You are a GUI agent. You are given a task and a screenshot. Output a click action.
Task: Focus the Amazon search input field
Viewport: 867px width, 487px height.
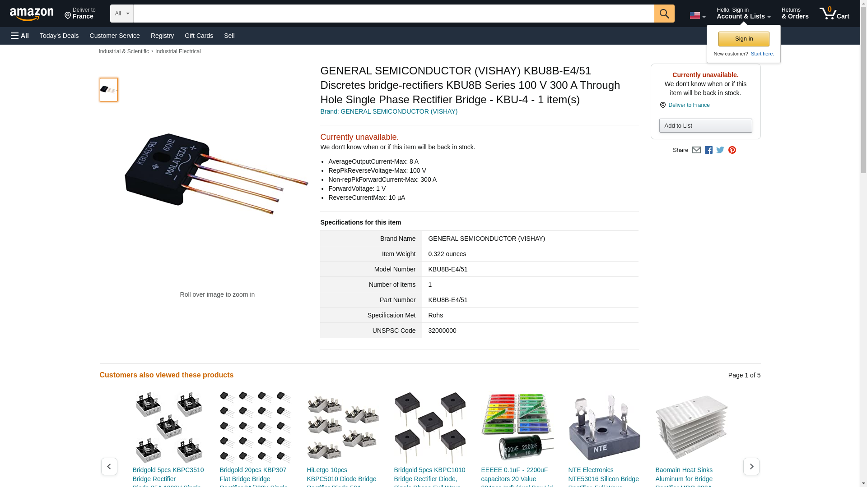pos(393,14)
